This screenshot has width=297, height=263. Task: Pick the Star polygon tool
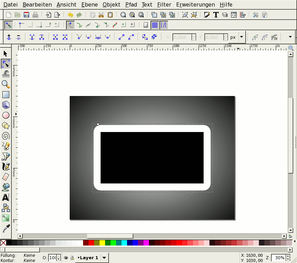pos(6,125)
